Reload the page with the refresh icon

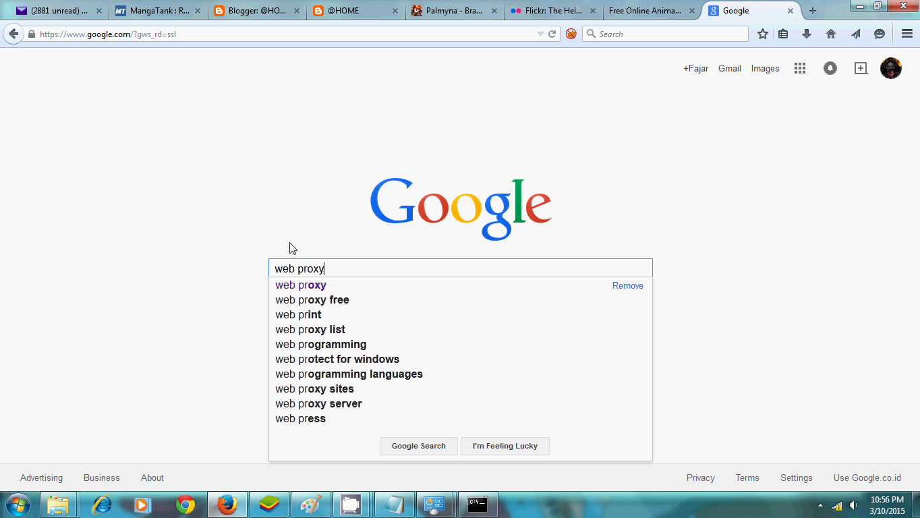[552, 34]
